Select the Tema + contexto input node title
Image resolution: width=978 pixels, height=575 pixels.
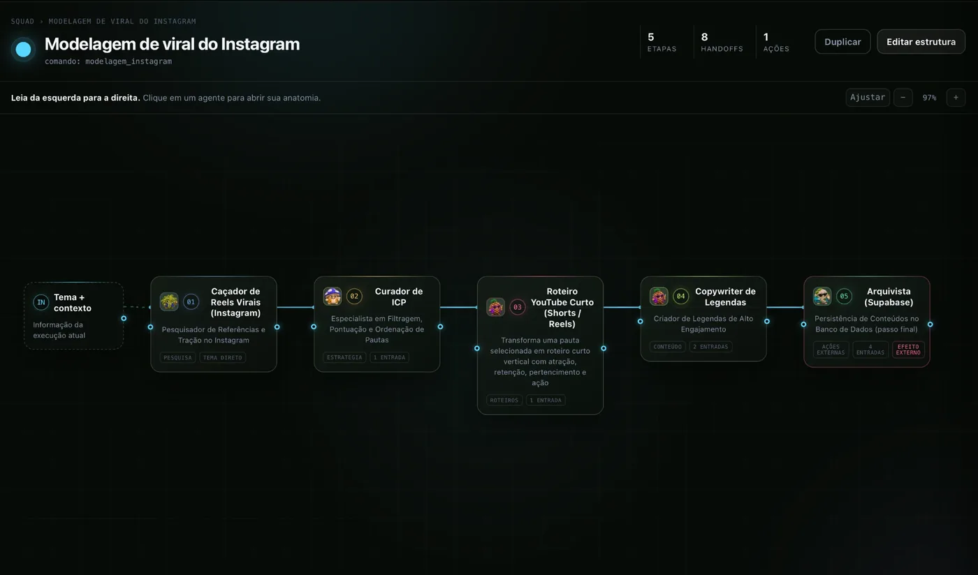pyautogui.click(x=73, y=303)
